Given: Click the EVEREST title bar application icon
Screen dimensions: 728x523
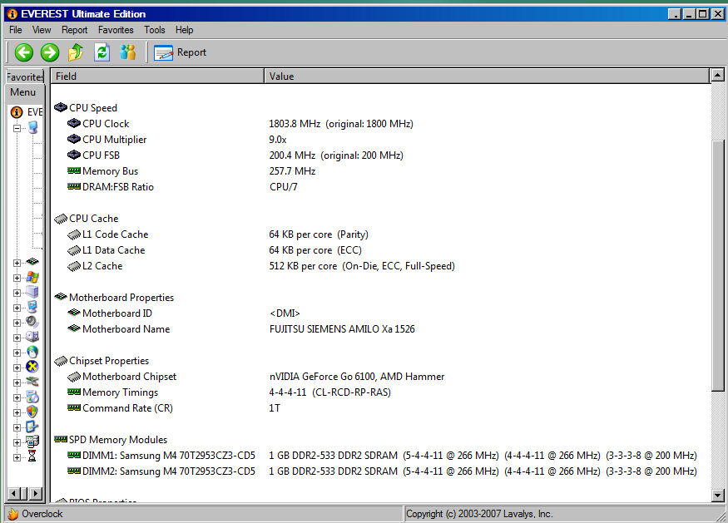Looking at the screenshot, I should pos(12,14).
